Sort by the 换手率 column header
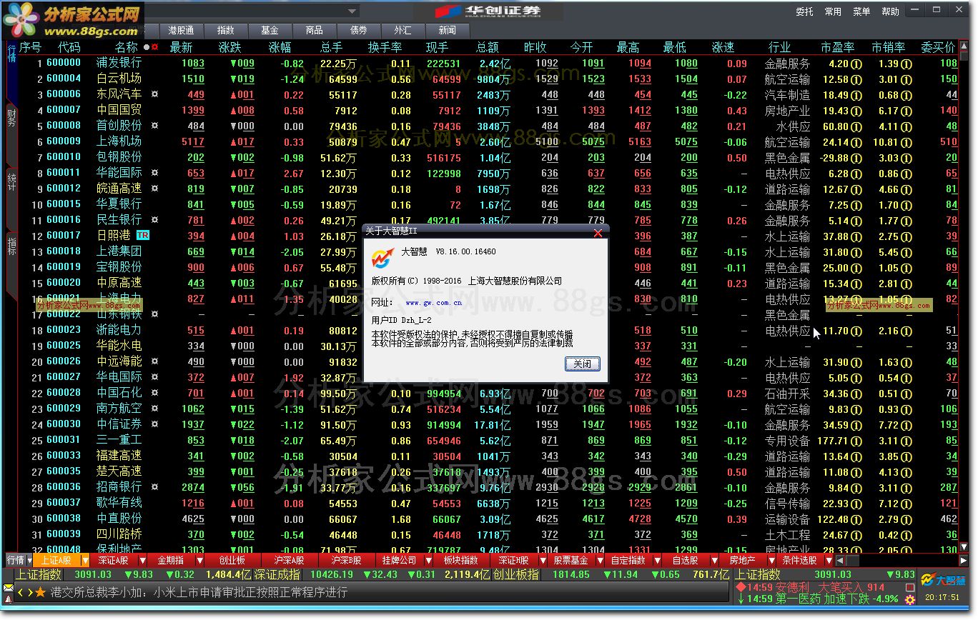The height and width of the screenshot is (620, 978). (x=385, y=47)
